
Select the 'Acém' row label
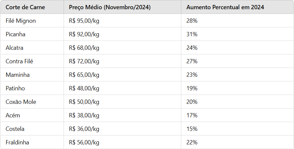coord(13,115)
